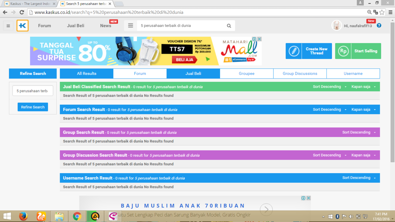Click the pencil icon on Create New Thread
This screenshot has width=395, height=222.
(294, 51)
